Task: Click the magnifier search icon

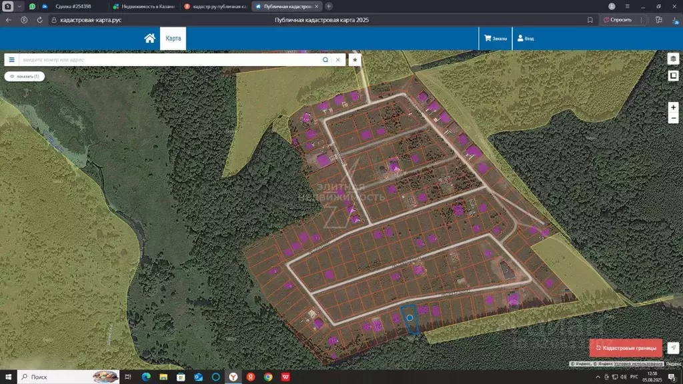Action: [325, 59]
